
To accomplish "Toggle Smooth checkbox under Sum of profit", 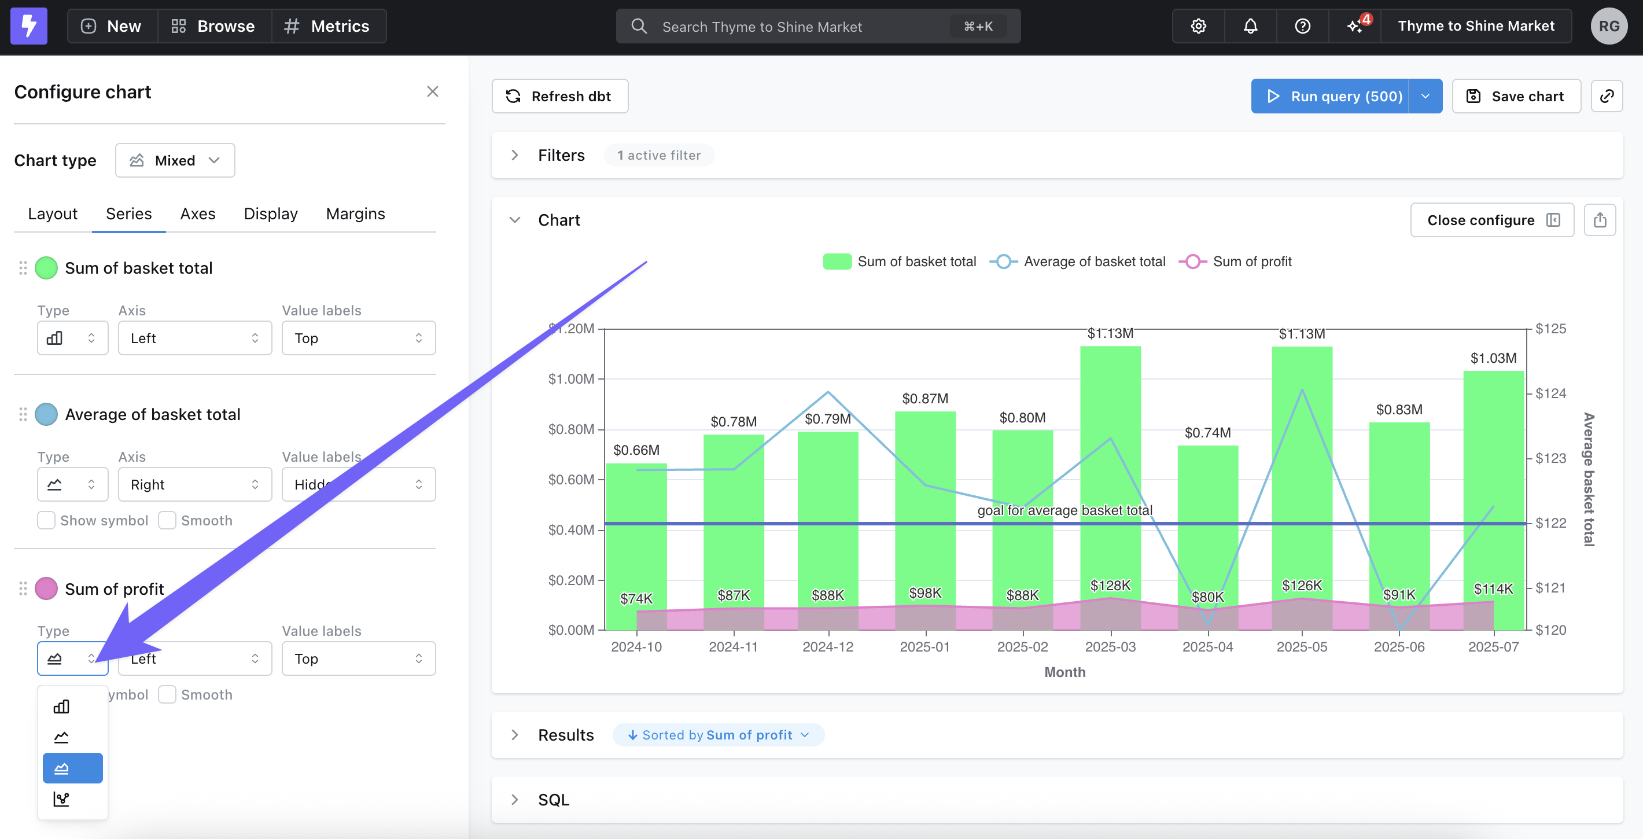I will coord(167,695).
